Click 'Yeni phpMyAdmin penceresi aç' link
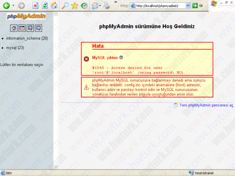This screenshot has width=235, height=176. pyautogui.click(x=207, y=105)
